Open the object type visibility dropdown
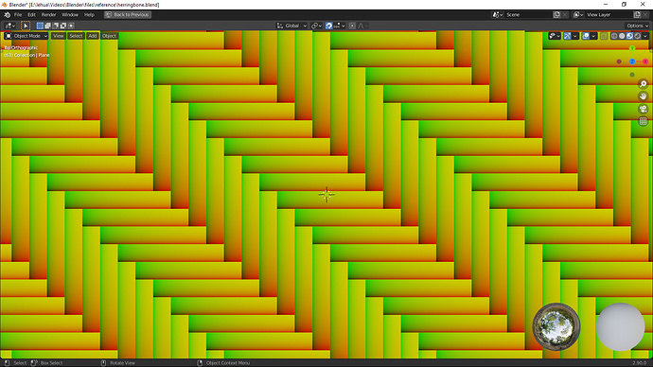 click(555, 36)
